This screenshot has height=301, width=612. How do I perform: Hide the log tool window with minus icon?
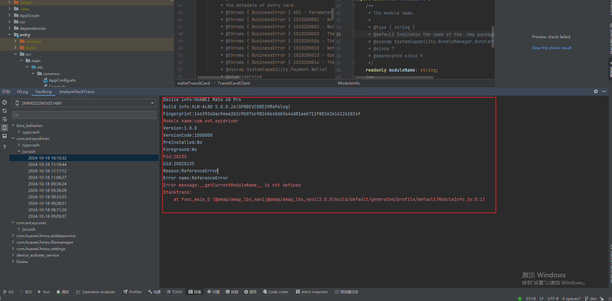pyautogui.click(x=604, y=92)
